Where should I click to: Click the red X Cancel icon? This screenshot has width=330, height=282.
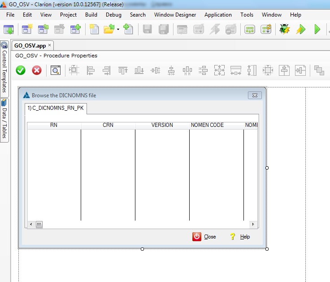(37, 70)
